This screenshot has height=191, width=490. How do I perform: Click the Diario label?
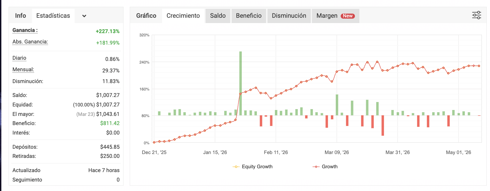pyautogui.click(x=19, y=58)
